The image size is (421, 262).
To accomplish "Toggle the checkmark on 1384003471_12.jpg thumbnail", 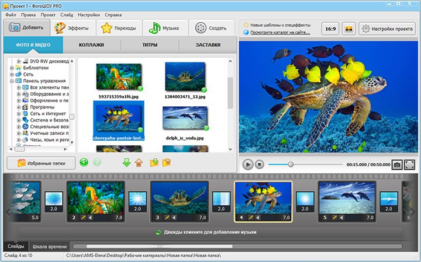I will 204,89.
